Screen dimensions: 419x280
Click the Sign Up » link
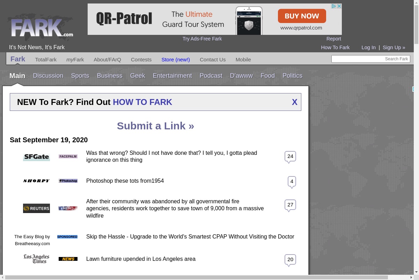click(x=394, y=47)
